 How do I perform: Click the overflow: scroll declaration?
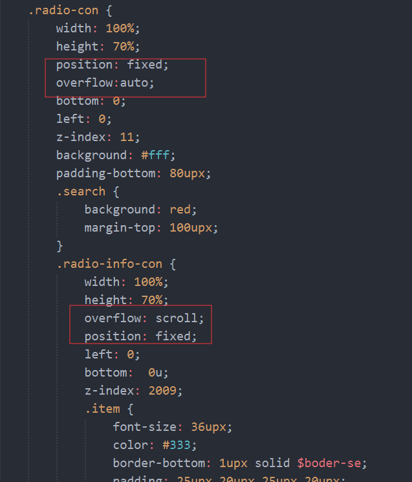tap(144, 318)
